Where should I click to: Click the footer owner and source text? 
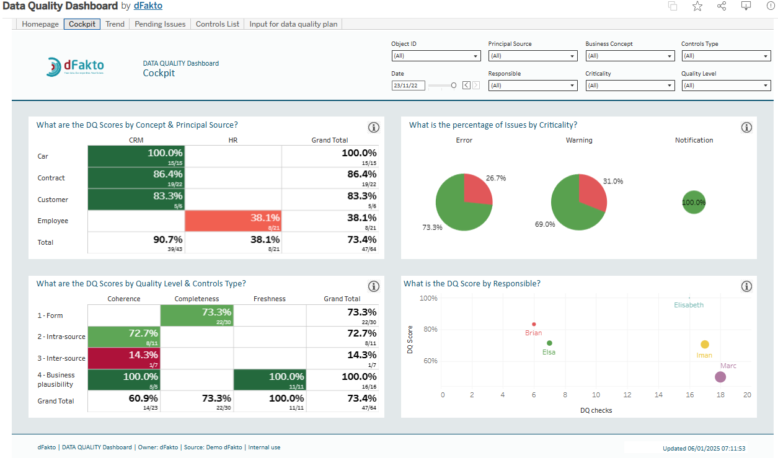coord(159,447)
